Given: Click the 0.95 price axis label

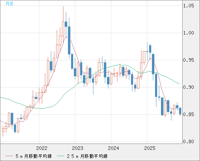Looking at the screenshot, I should pos(189,60).
